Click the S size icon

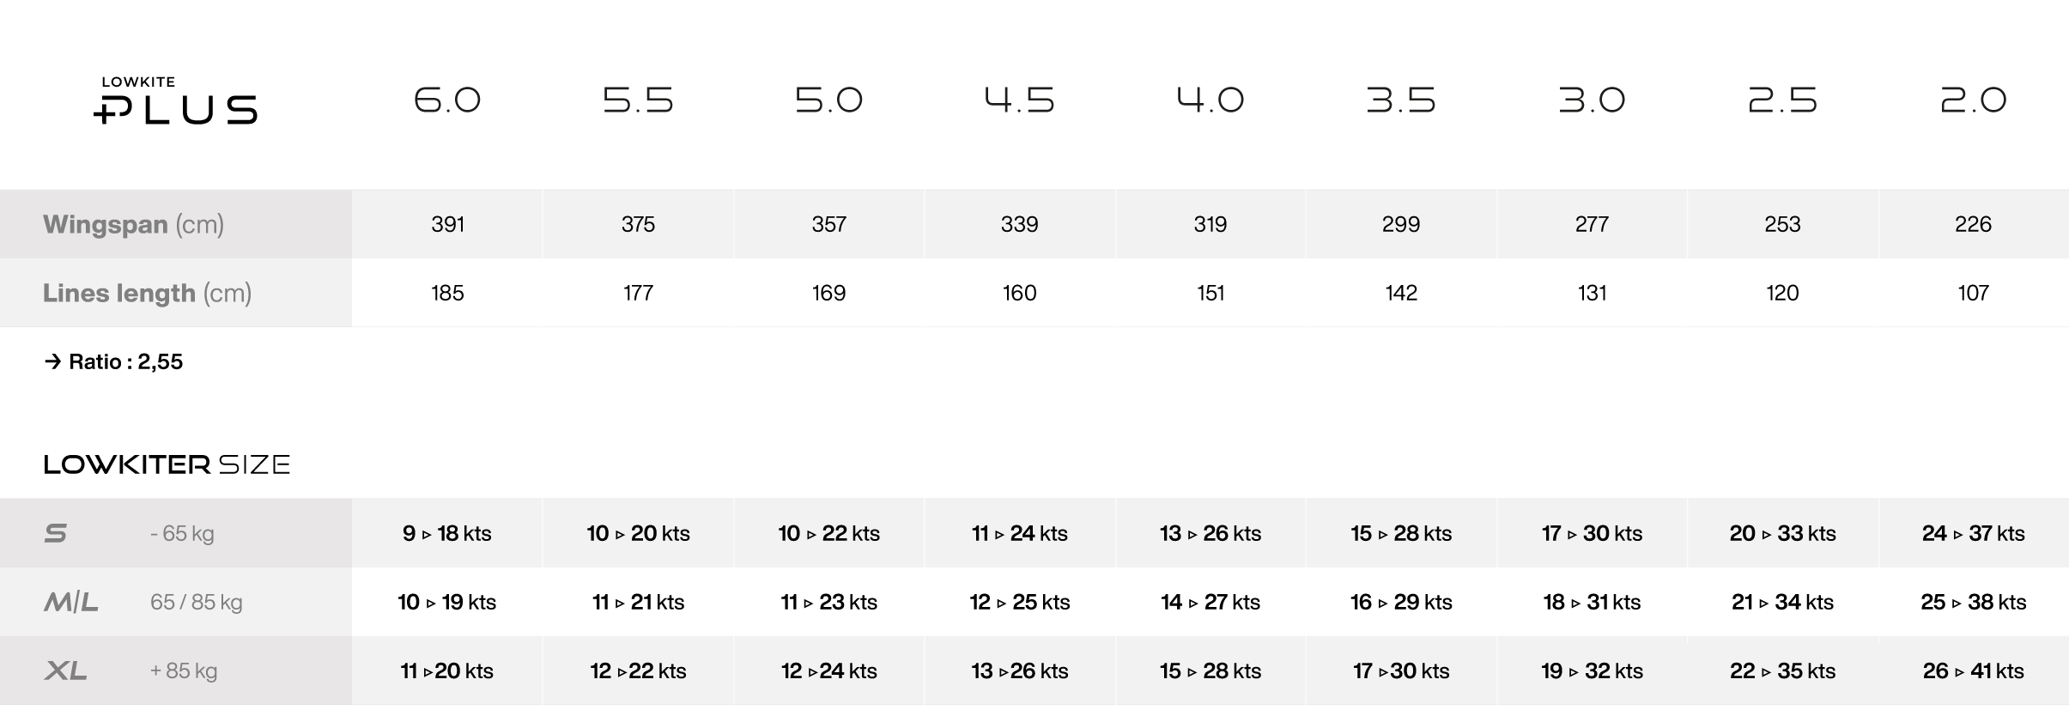coord(56,533)
